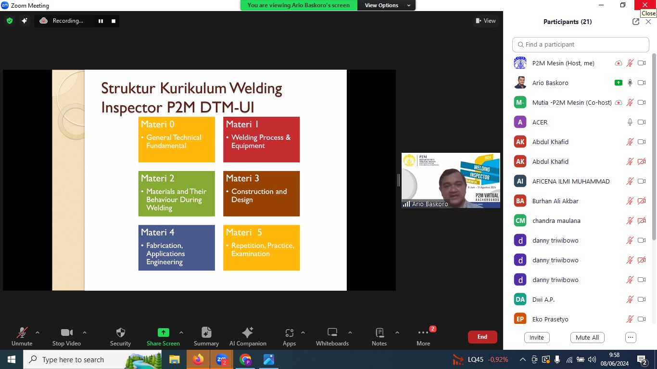
Task: Expand share options arrow beside Share Screen
Action: tap(181, 332)
